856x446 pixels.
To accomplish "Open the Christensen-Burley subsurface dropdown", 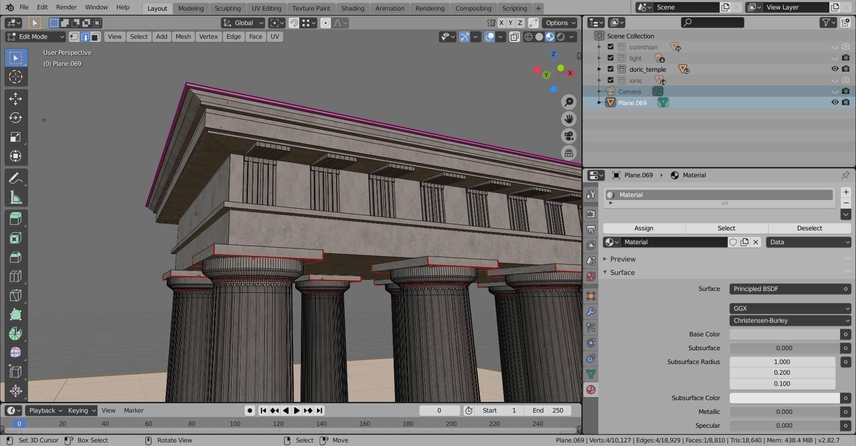I will 790,320.
